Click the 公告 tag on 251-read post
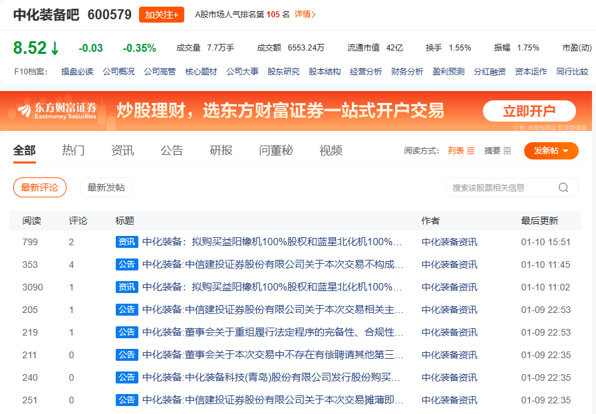 pyautogui.click(x=126, y=400)
